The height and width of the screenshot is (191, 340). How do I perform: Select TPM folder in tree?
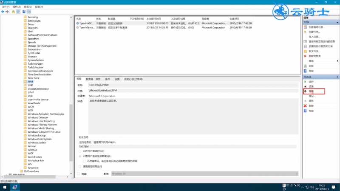[x=30, y=82]
